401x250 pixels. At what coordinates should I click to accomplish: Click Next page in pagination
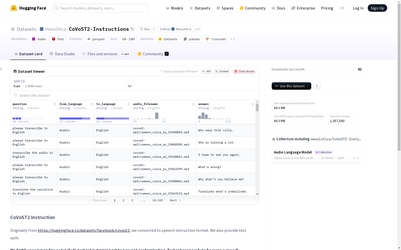(175, 200)
